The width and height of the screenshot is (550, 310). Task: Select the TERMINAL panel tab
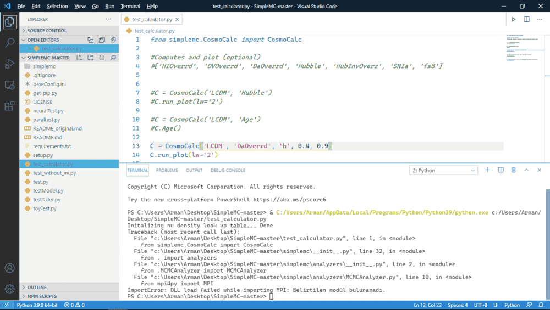tap(137, 171)
